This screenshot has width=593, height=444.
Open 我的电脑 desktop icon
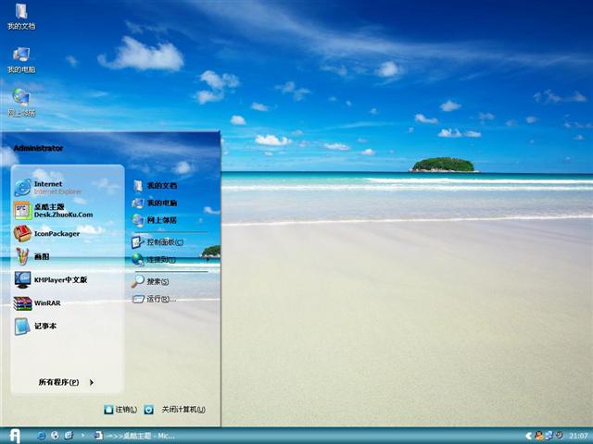click(20, 58)
